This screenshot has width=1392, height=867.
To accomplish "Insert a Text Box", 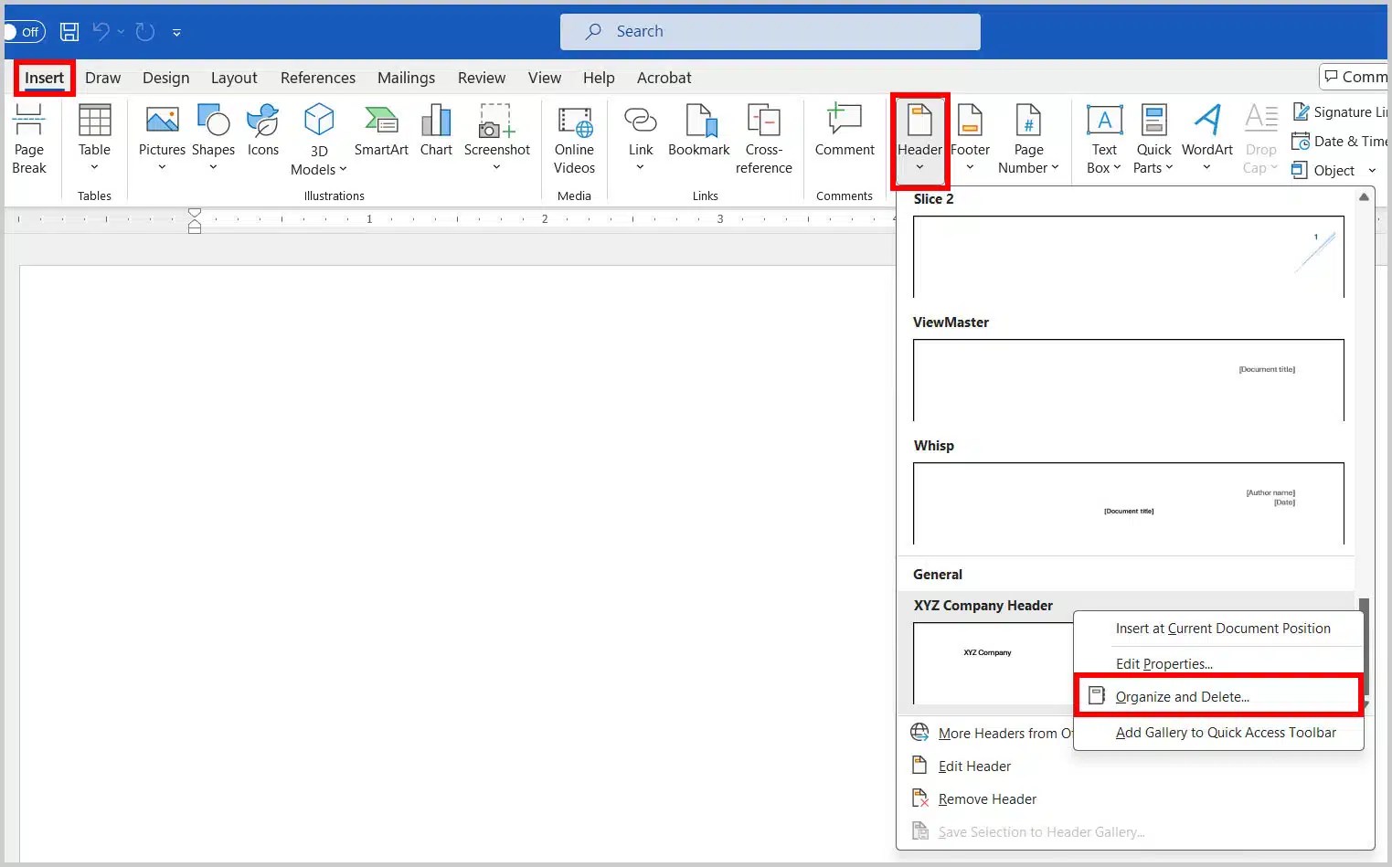I will (1104, 139).
